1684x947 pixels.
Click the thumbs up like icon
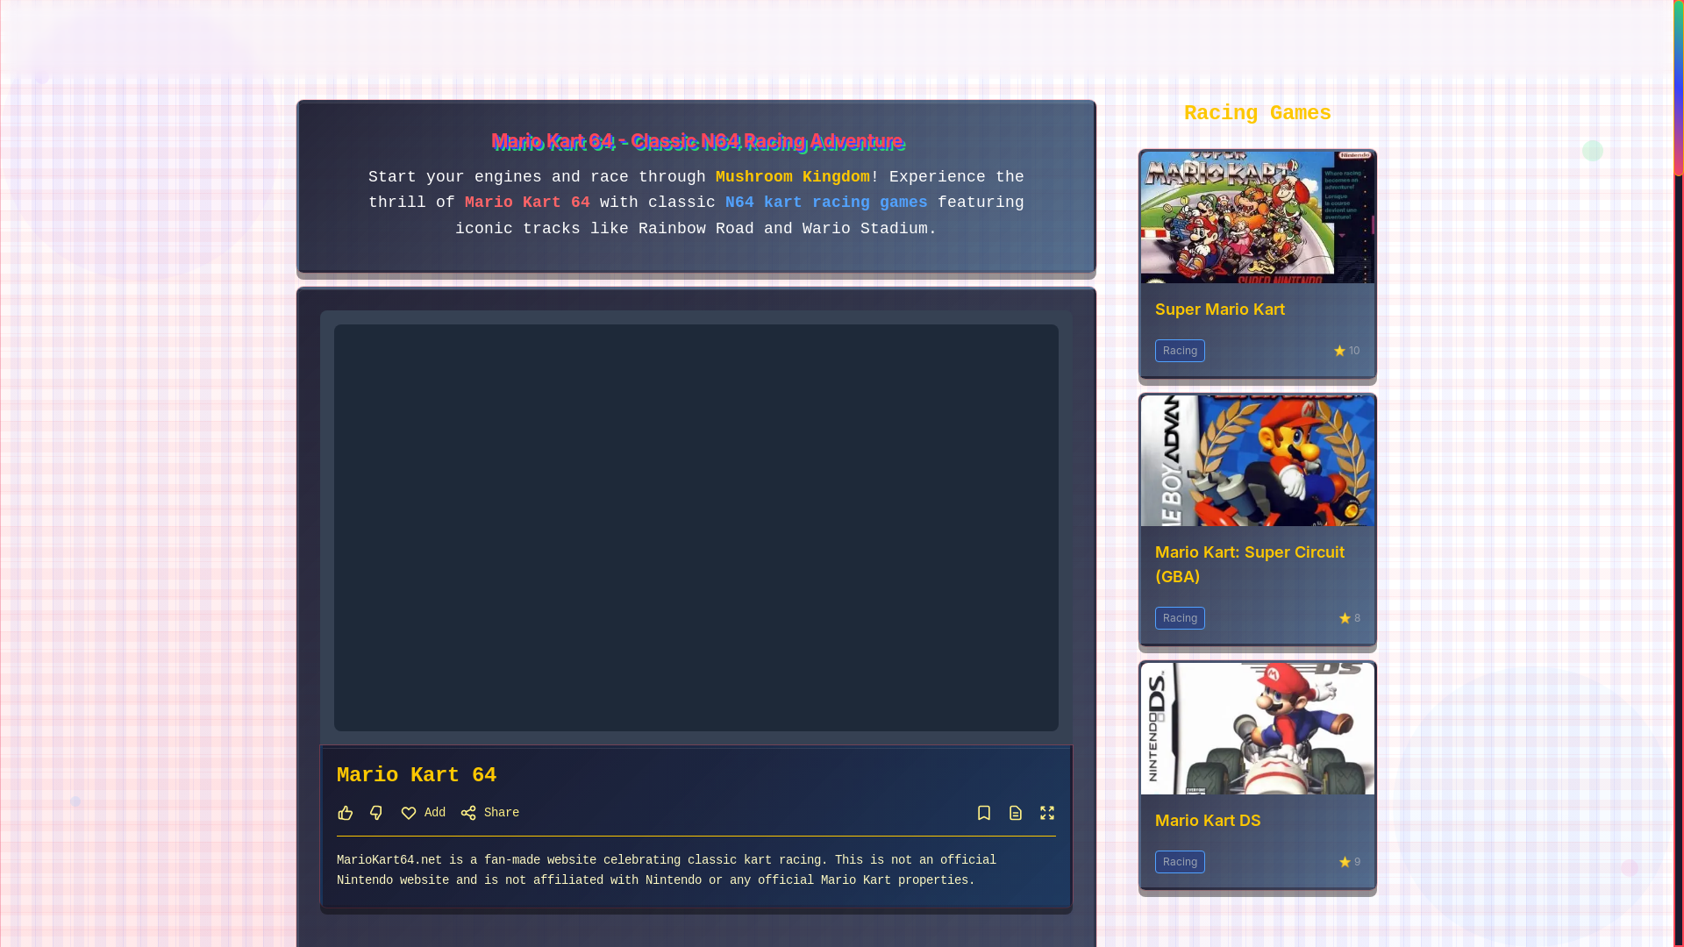tap(346, 813)
